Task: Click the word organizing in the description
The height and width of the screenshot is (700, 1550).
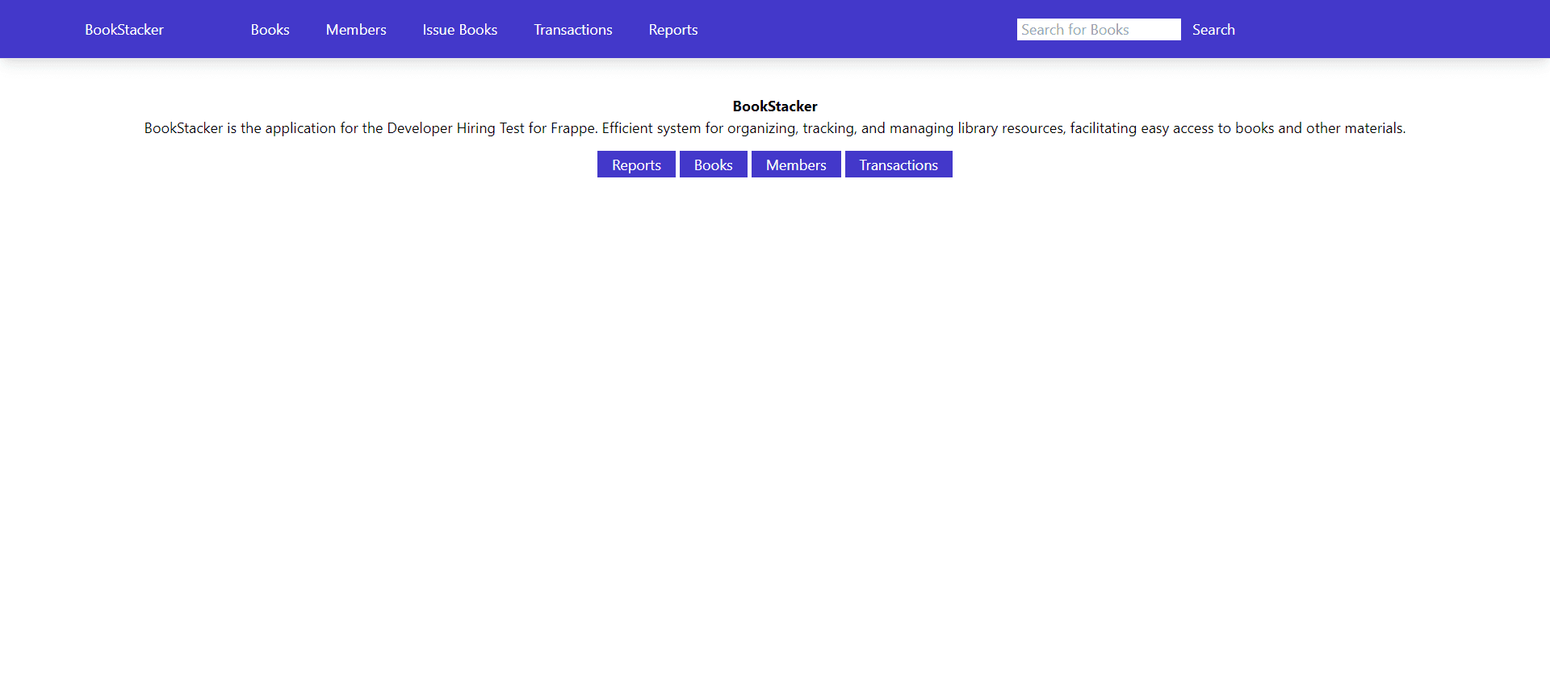Action: click(x=760, y=128)
